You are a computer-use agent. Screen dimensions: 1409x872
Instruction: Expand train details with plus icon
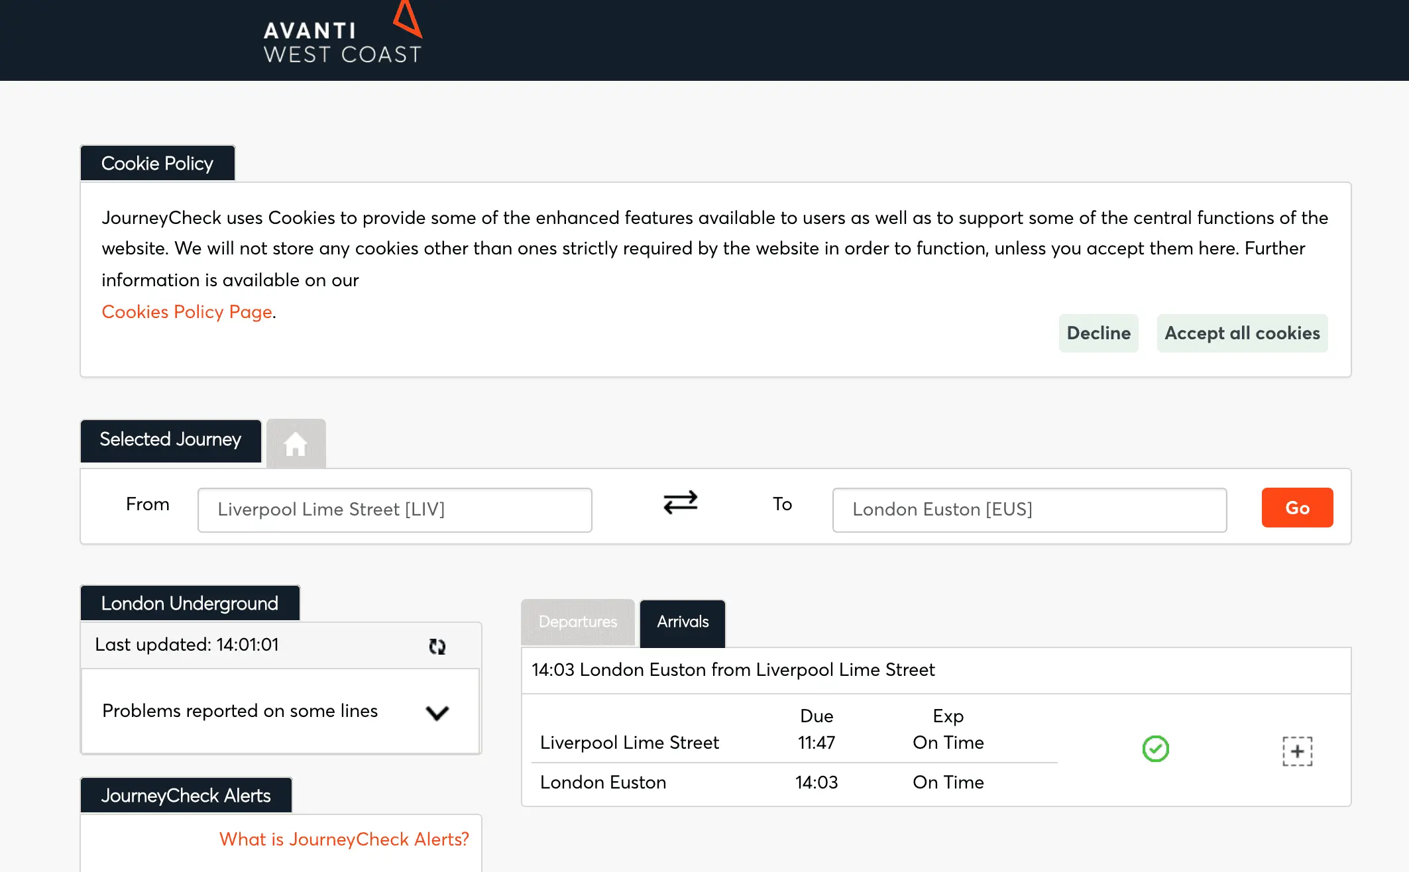[1297, 751]
